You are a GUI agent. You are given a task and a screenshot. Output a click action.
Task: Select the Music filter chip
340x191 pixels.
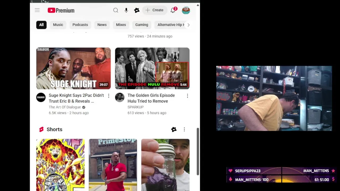pos(58,25)
